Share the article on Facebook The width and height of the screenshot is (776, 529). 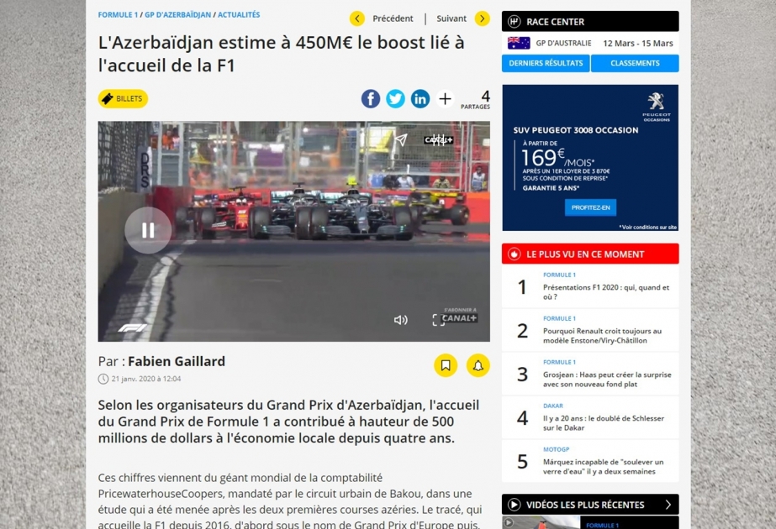pyautogui.click(x=370, y=98)
